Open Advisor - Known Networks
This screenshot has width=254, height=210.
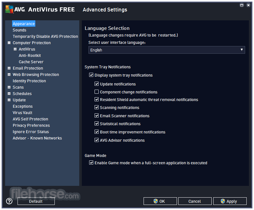37,138
